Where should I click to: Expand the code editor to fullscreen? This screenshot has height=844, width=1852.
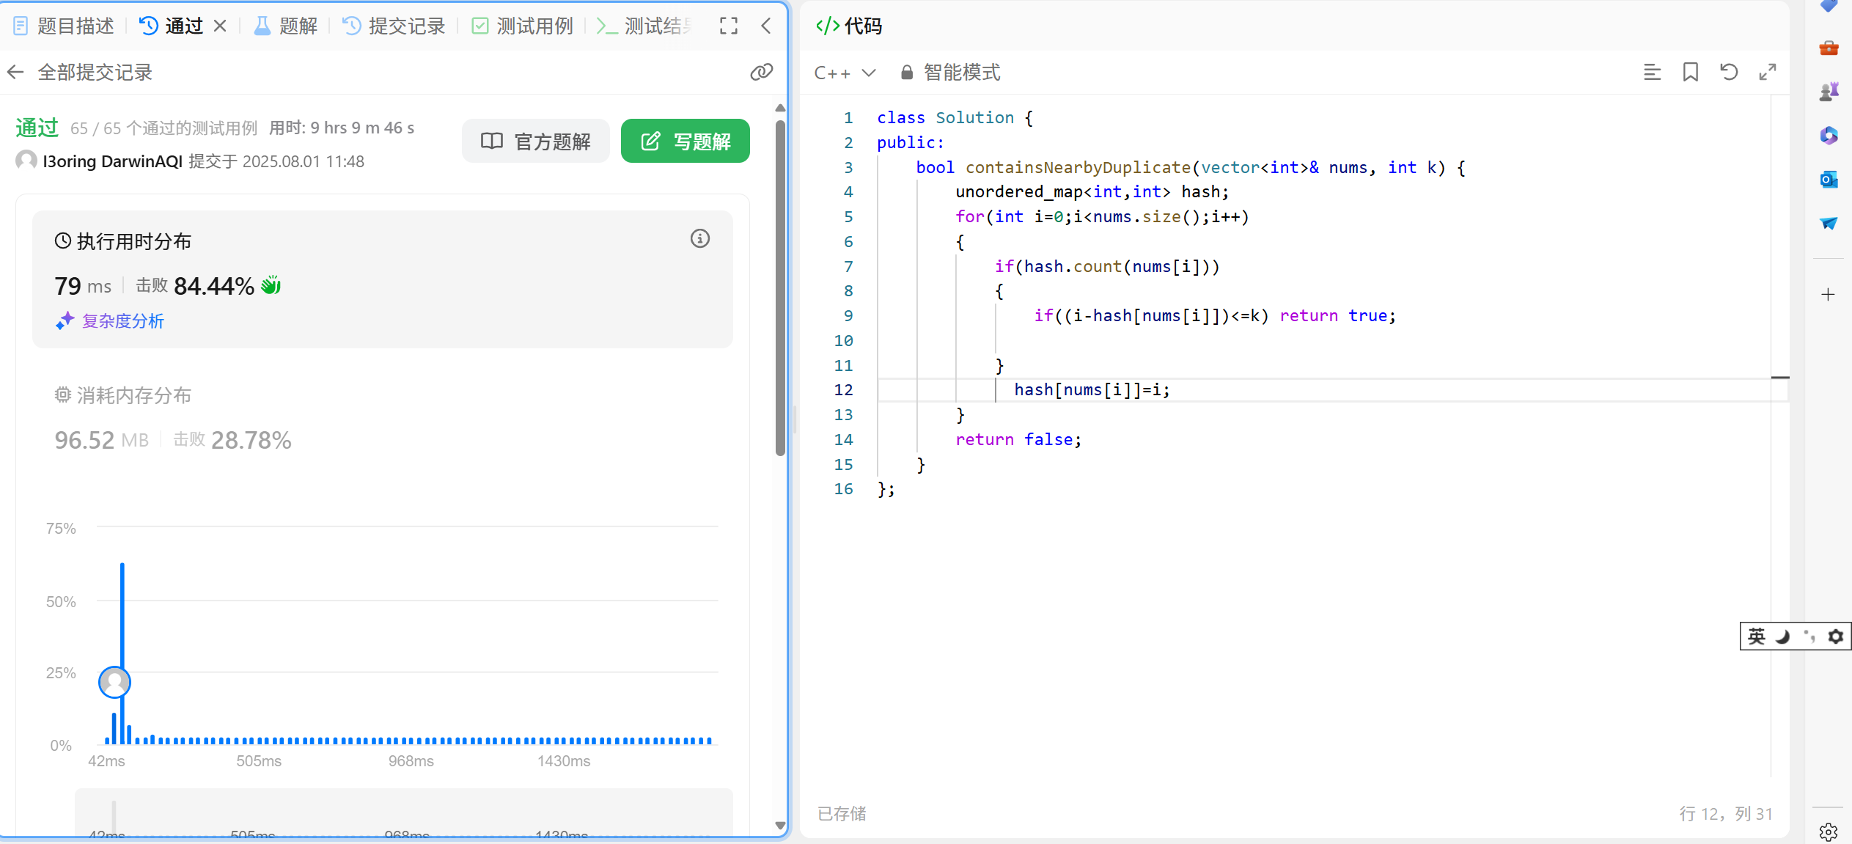point(1768,72)
